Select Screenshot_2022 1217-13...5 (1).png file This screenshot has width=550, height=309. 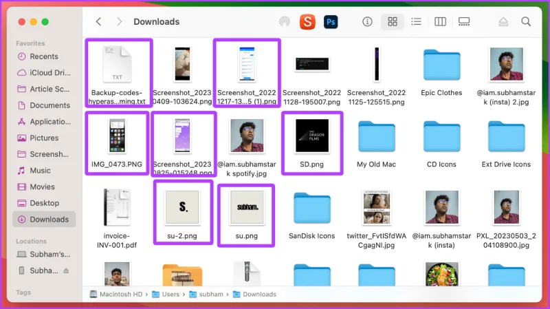pyautogui.click(x=247, y=65)
